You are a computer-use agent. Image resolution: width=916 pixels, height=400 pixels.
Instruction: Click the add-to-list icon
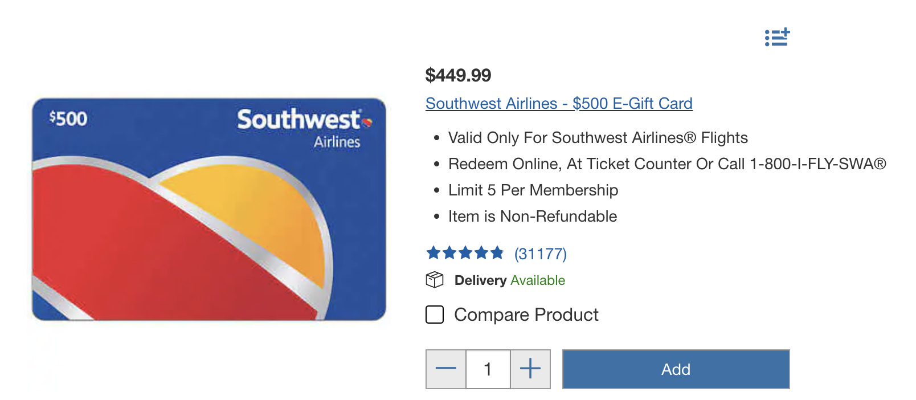pyautogui.click(x=777, y=37)
